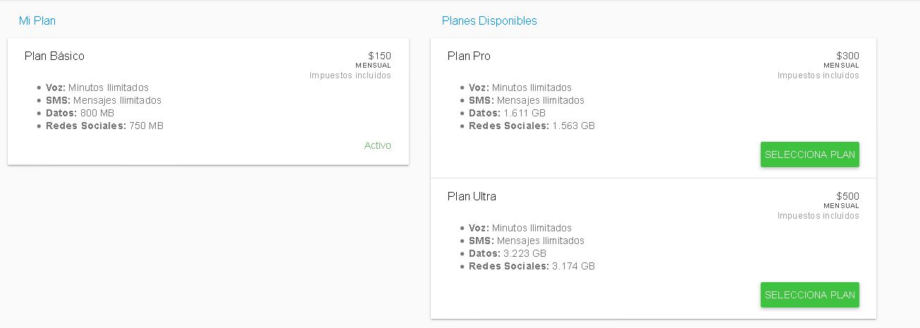920x328 pixels.
Task: Click the Datos 1.611 GB line
Action: [507, 113]
